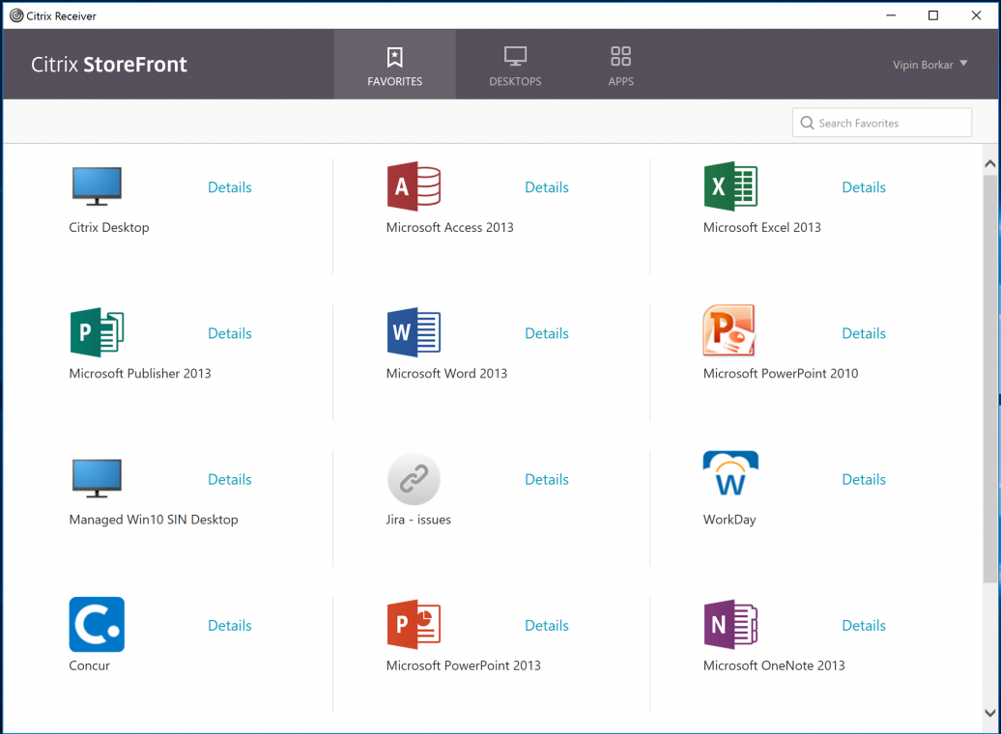Viewport: 1001px width, 734px height.
Task: Open Microsoft Word 2013 icon
Action: pos(414,332)
